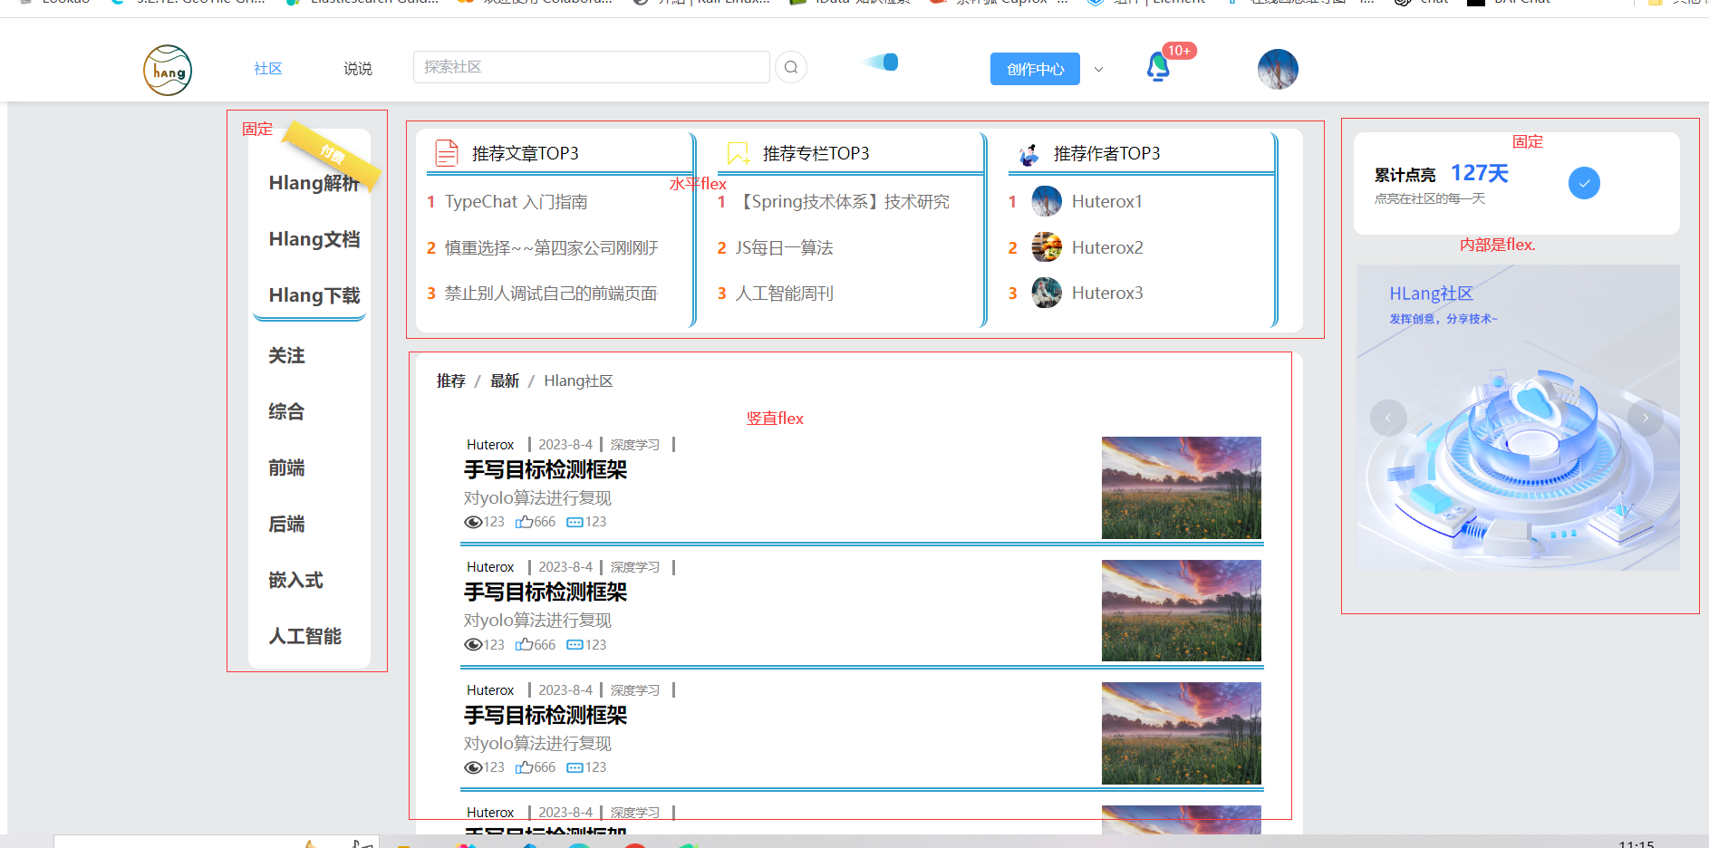This screenshot has height=848, width=1709.
Task: Open column 人工智能周刊
Action: pos(784,294)
